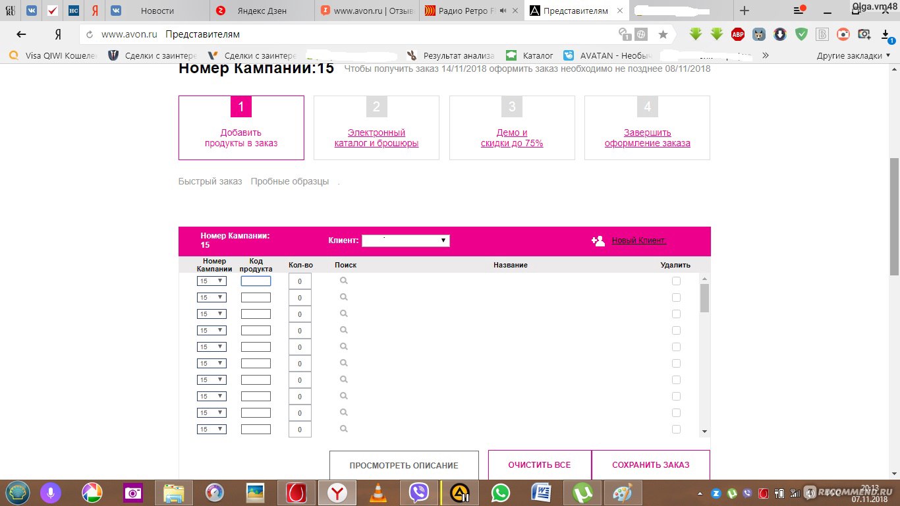Open the campaign number dropdown in the fourth row
Viewport: 900px width, 506px height.
click(x=211, y=331)
